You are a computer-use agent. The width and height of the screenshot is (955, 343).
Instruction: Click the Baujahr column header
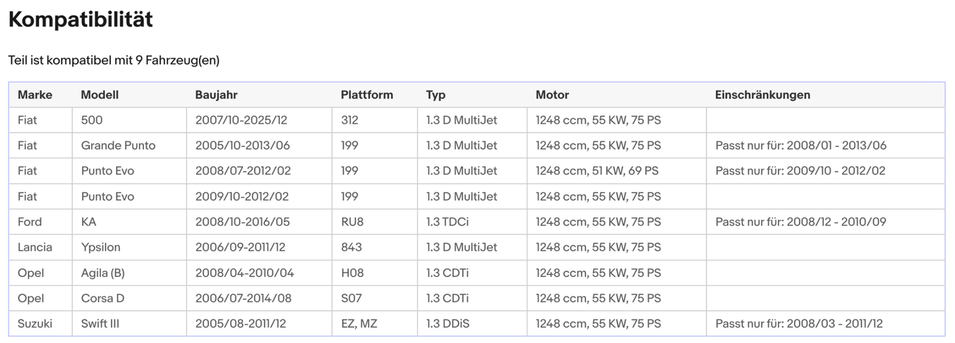coord(216,95)
